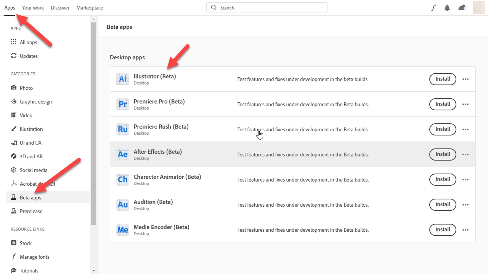
Task: Click the Premiere Rush (Beta) Ru icon
Action: pyautogui.click(x=123, y=129)
